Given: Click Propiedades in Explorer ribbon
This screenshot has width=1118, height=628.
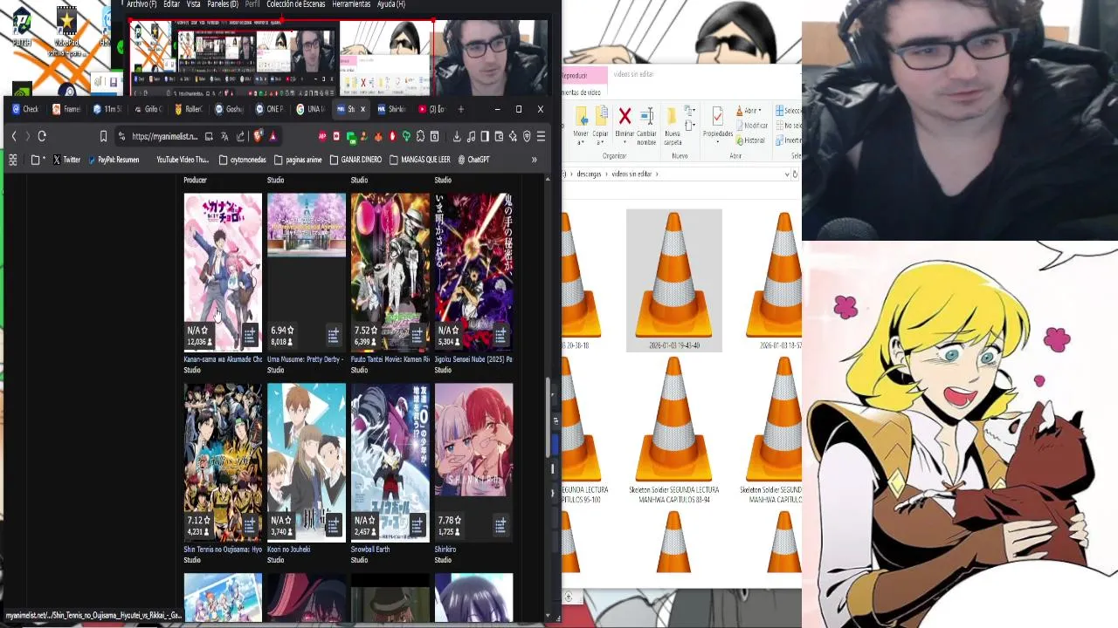Looking at the screenshot, I should [x=718, y=126].
